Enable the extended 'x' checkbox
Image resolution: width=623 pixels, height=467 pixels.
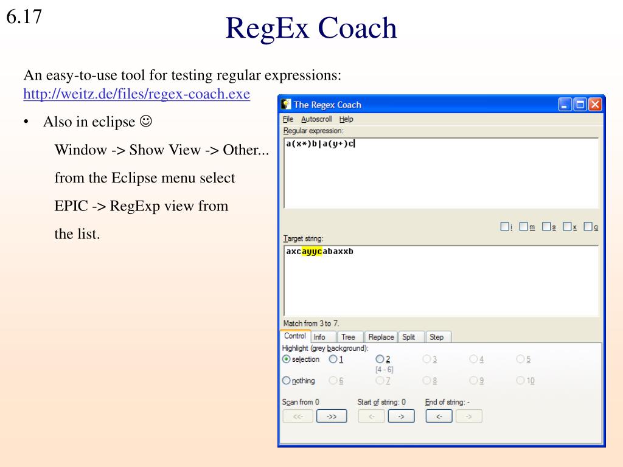(567, 227)
